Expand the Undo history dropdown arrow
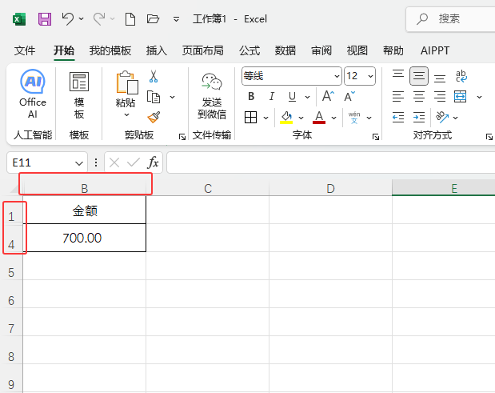This screenshot has height=393, width=495. tap(81, 19)
